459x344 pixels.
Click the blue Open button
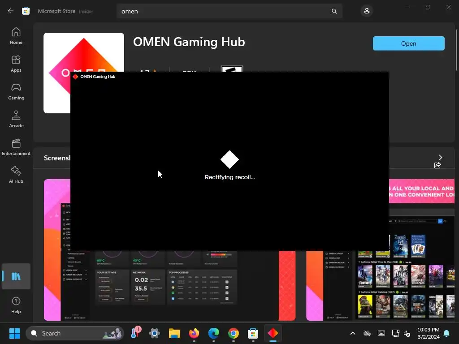[409, 43]
